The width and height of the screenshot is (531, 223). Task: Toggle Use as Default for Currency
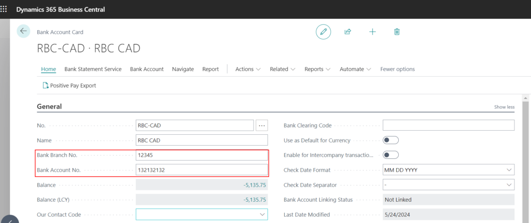pyautogui.click(x=390, y=140)
